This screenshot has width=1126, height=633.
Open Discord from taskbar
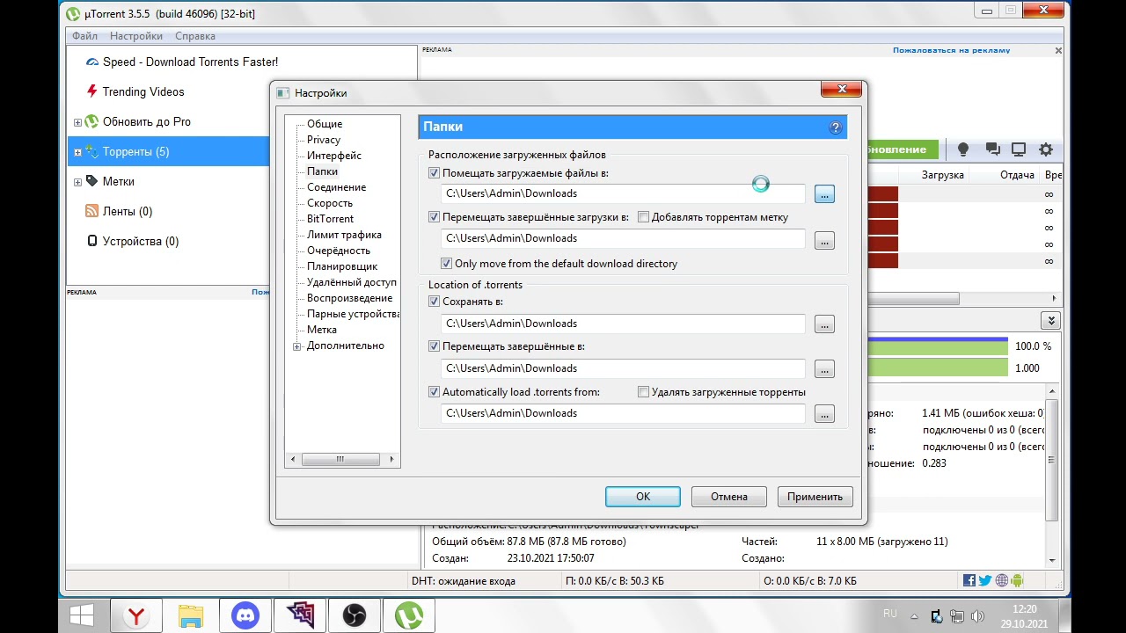[245, 615]
